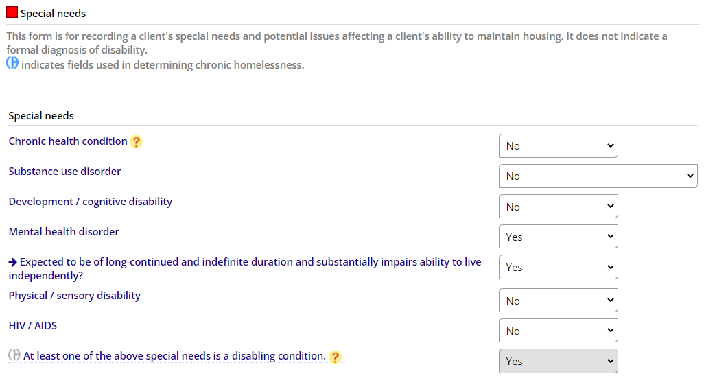Click the Chronic health condition label
704x376 pixels.
point(68,141)
